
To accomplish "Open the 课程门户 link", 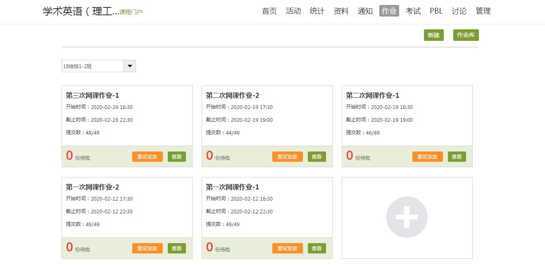I will point(131,12).
